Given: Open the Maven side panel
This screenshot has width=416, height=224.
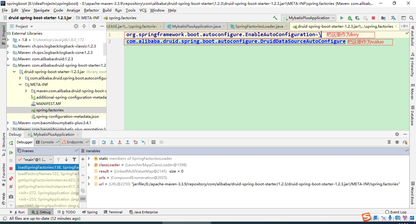Looking at the screenshot, I should tap(413, 91).
